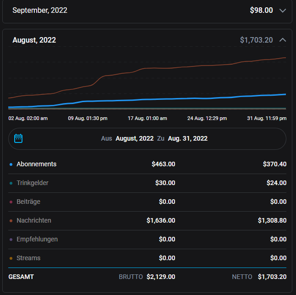296x295 pixels.
Task: Click the August, 2022 header title
Action: click(x=34, y=40)
